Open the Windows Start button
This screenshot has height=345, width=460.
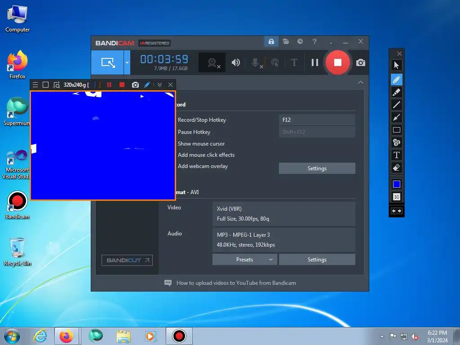point(12,336)
